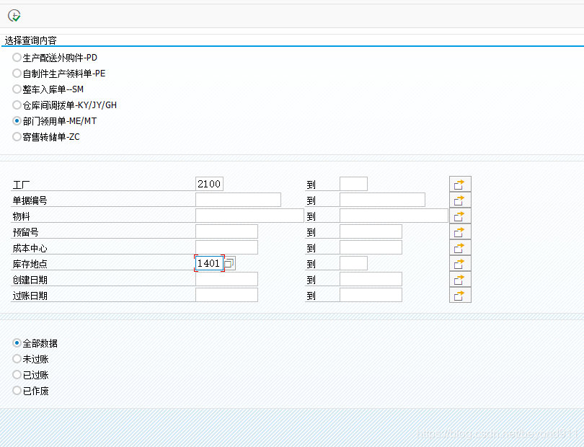Open multiple selection for 工厂 row
This screenshot has width=584, height=447.
[x=460, y=184]
